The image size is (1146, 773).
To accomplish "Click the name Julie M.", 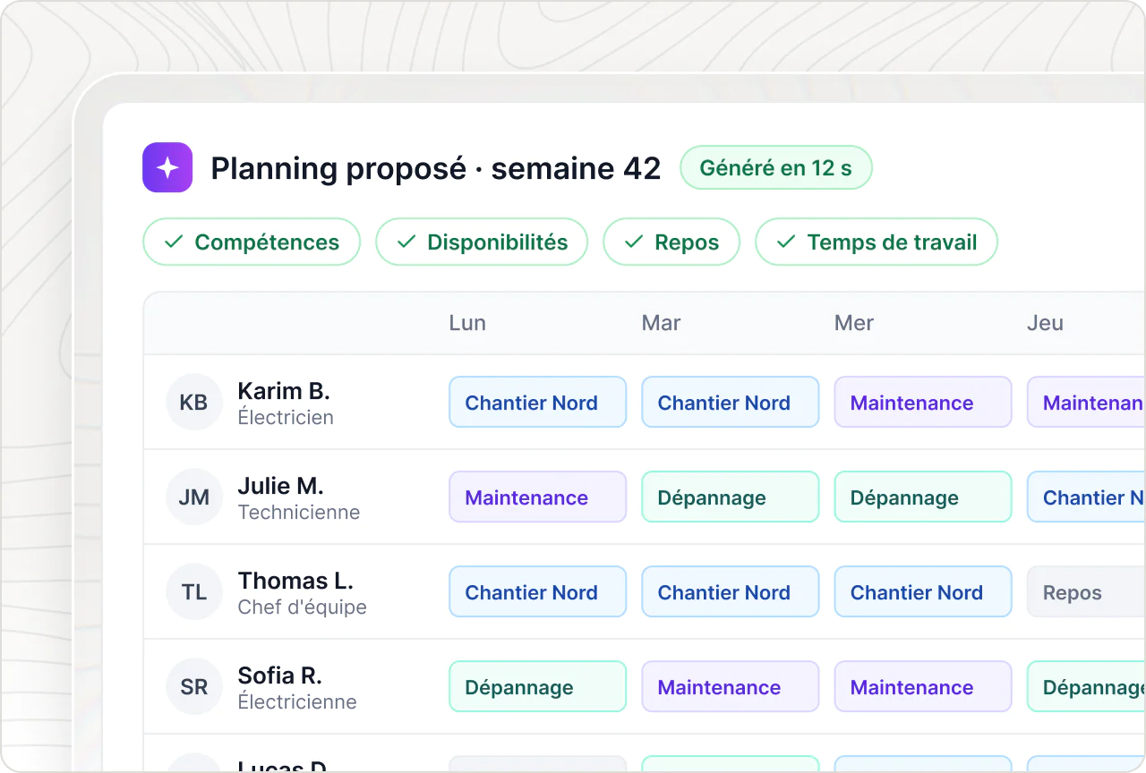I will (280, 486).
